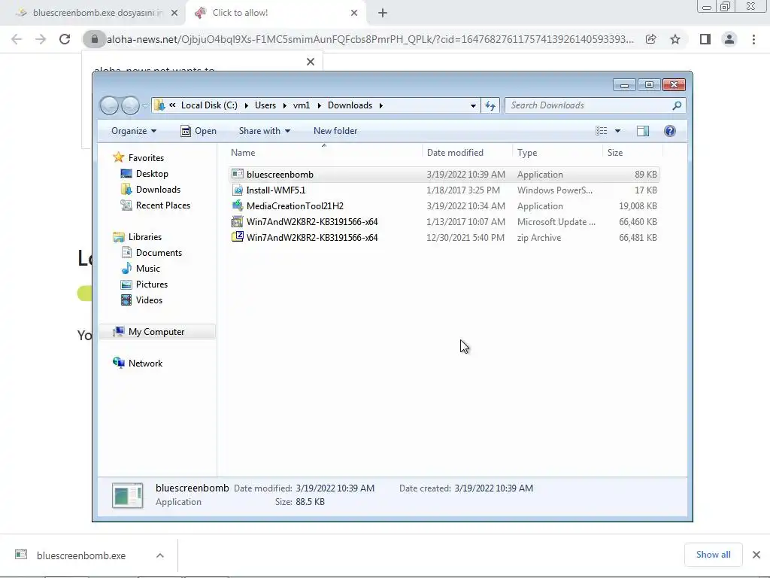770x578 pixels.
Task: Sort files by Size column
Action: tap(632, 152)
